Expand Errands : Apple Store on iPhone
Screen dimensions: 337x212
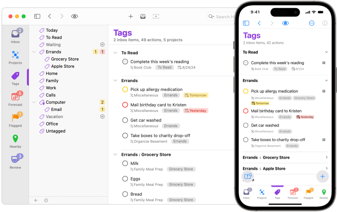[327, 168]
